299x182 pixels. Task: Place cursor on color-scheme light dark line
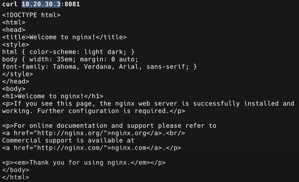[68, 52]
